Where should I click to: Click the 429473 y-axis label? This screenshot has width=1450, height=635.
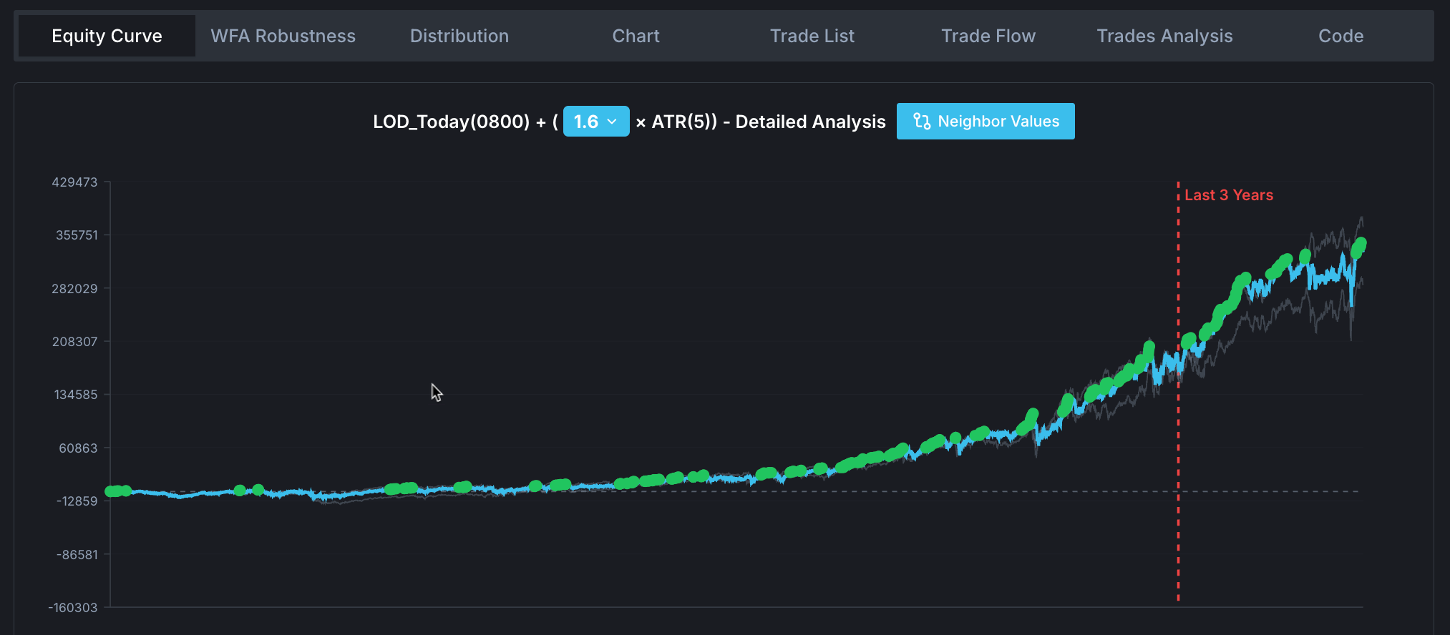[x=74, y=182]
